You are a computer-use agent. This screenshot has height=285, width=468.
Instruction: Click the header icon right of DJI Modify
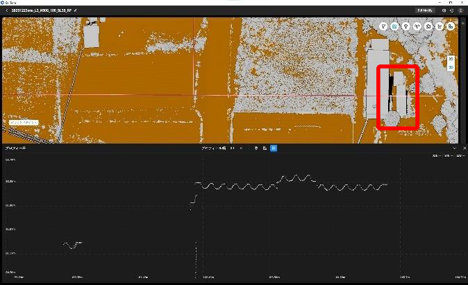point(444,10)
